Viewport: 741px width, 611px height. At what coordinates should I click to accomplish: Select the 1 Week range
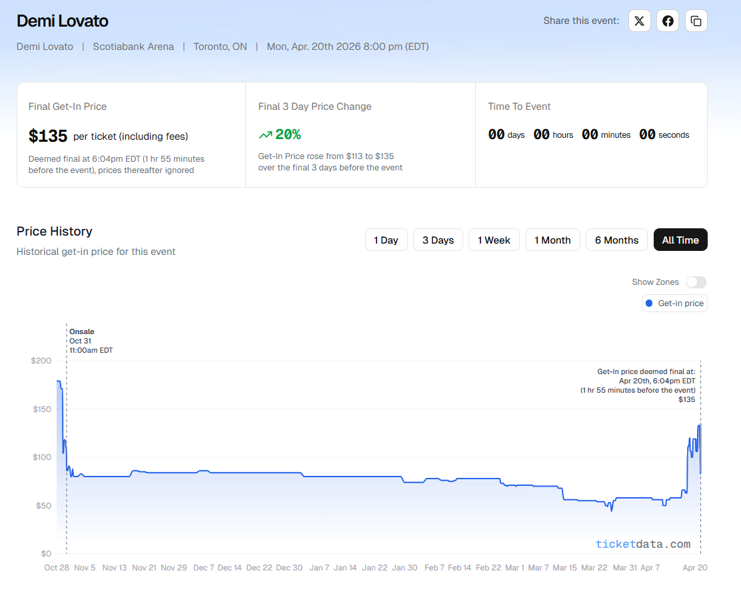494,240
